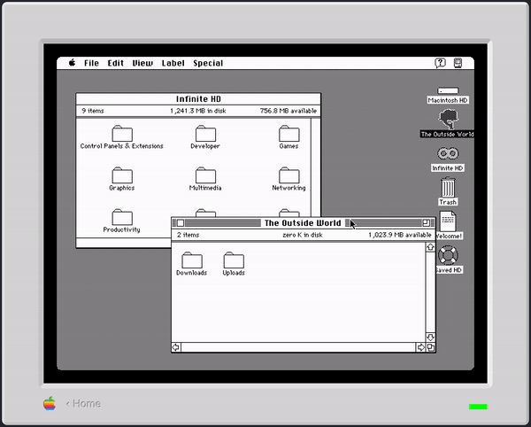Select Control Panels & Extensions folder
531x427 pixels.
[122, 134]
